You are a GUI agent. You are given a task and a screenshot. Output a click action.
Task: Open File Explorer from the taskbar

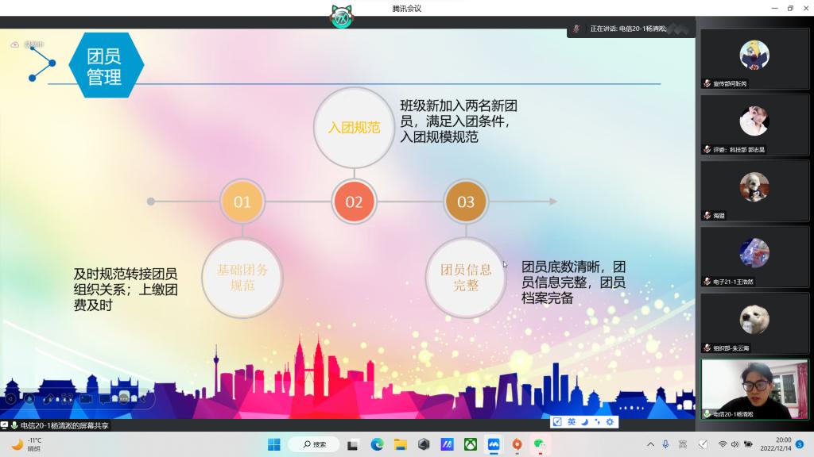pos(401,444)
